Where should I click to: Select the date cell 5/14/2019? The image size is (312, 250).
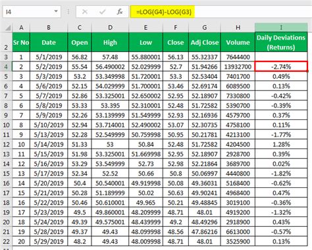(49, 144)
